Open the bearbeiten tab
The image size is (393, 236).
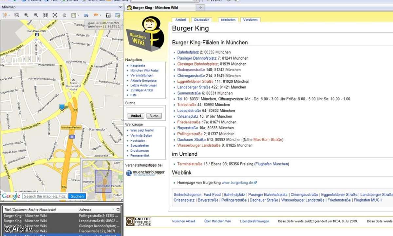228,20
